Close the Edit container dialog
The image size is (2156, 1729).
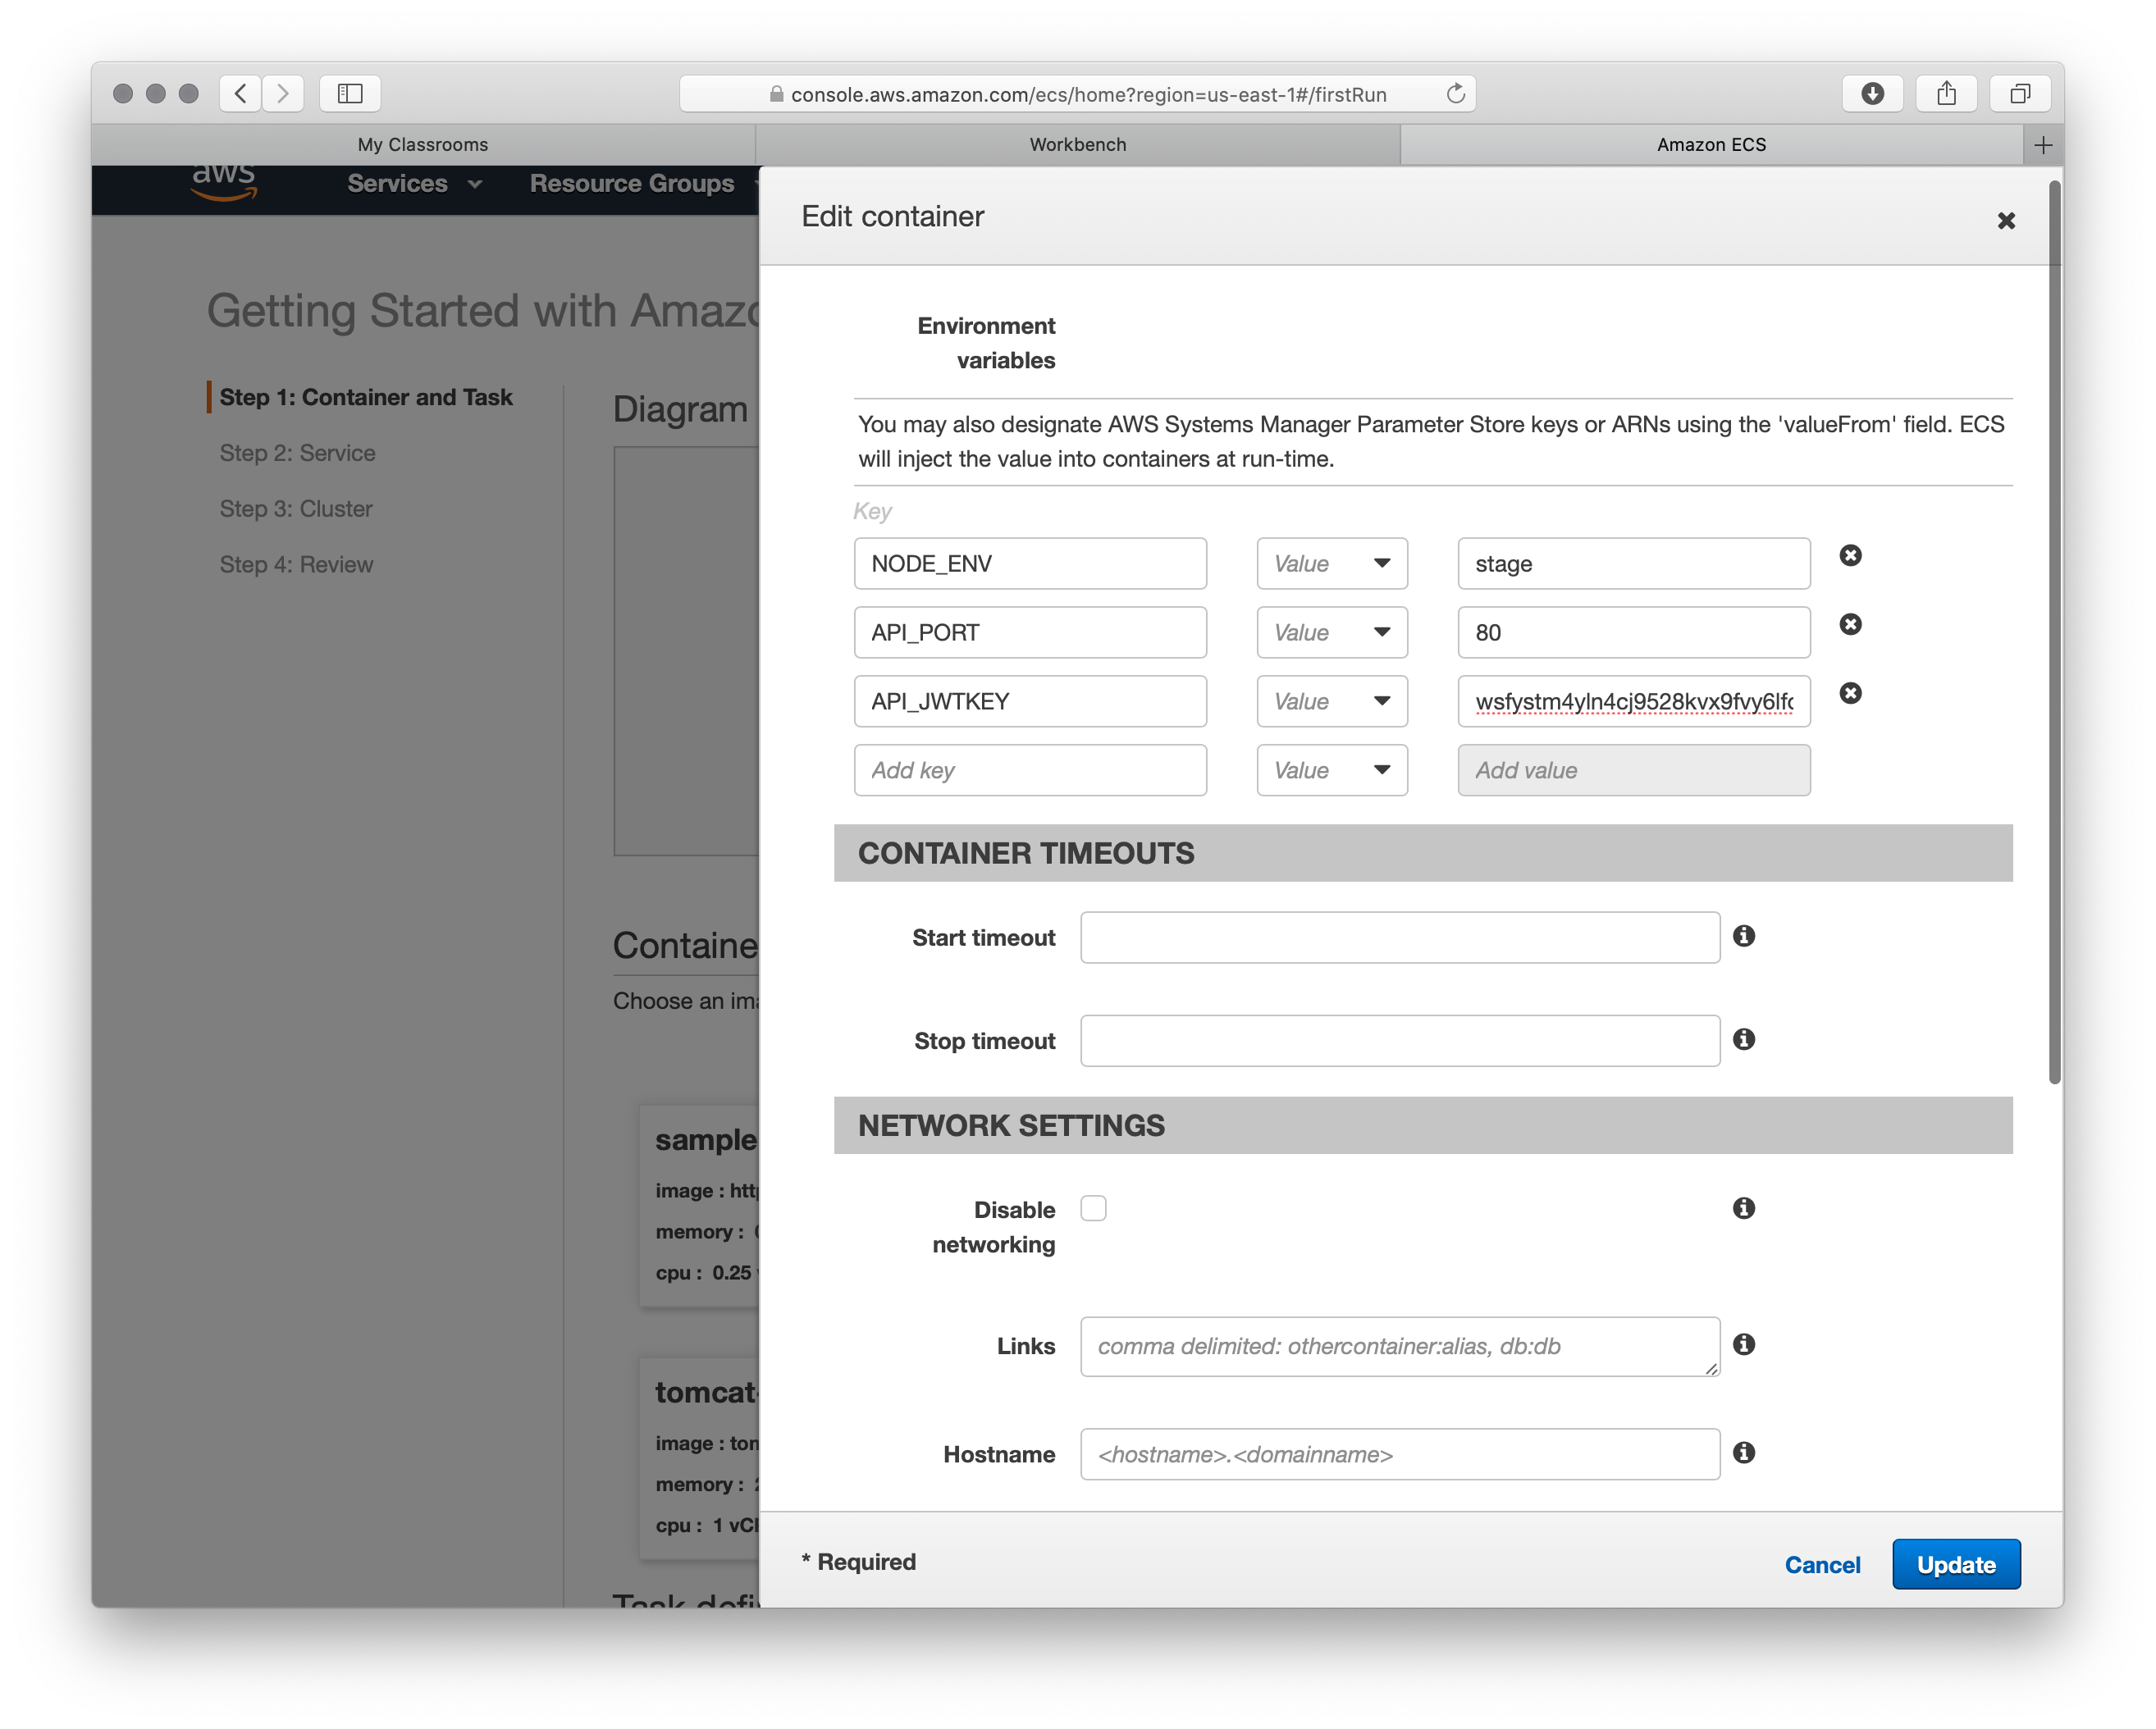(2005, 221)
